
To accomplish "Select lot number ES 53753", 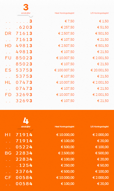I will tap(18, 70).
